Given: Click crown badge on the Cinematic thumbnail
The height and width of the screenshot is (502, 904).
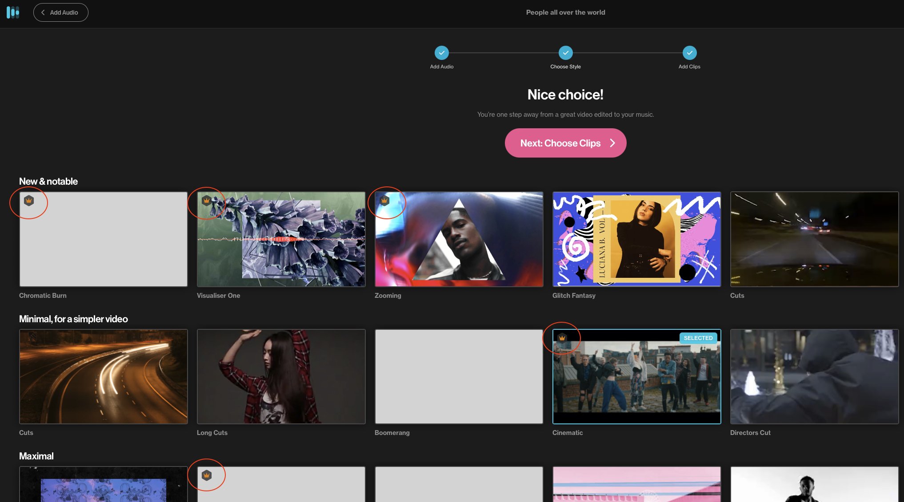Looking at the screenshot, I should click(x=562, y=338).
